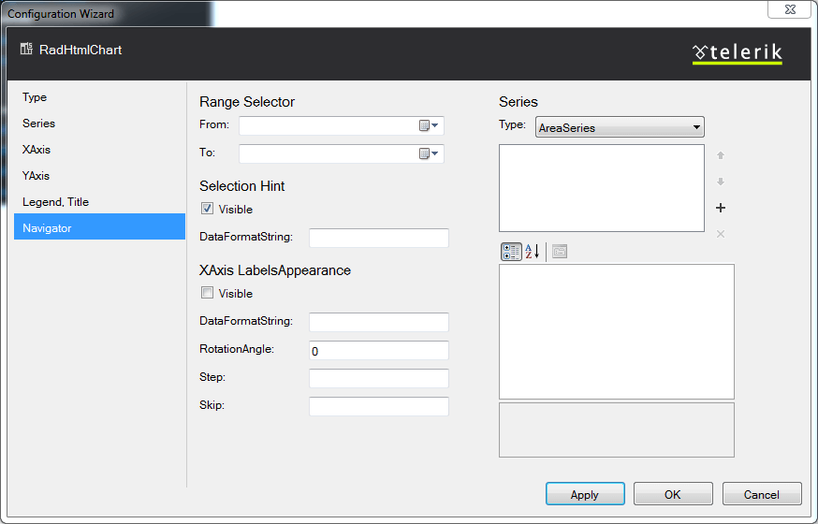Click the RotationAngle input field
The image size is (818, 524).
[x=379, y=350]
